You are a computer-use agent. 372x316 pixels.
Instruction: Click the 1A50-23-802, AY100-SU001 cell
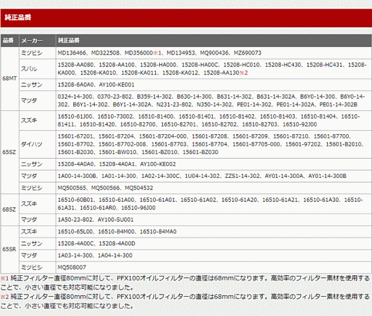(214, 220)
